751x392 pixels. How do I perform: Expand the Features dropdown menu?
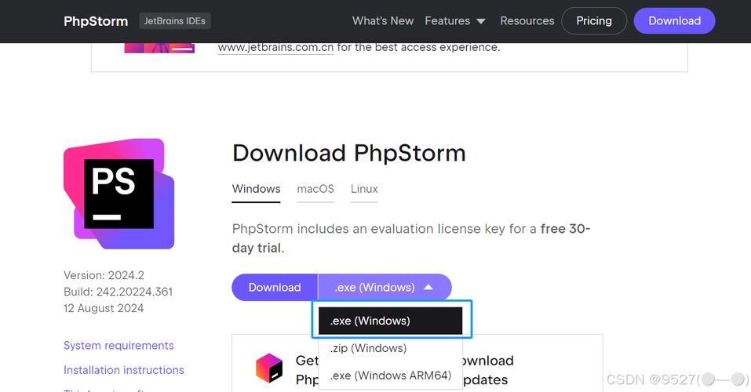tap(455, 21)
